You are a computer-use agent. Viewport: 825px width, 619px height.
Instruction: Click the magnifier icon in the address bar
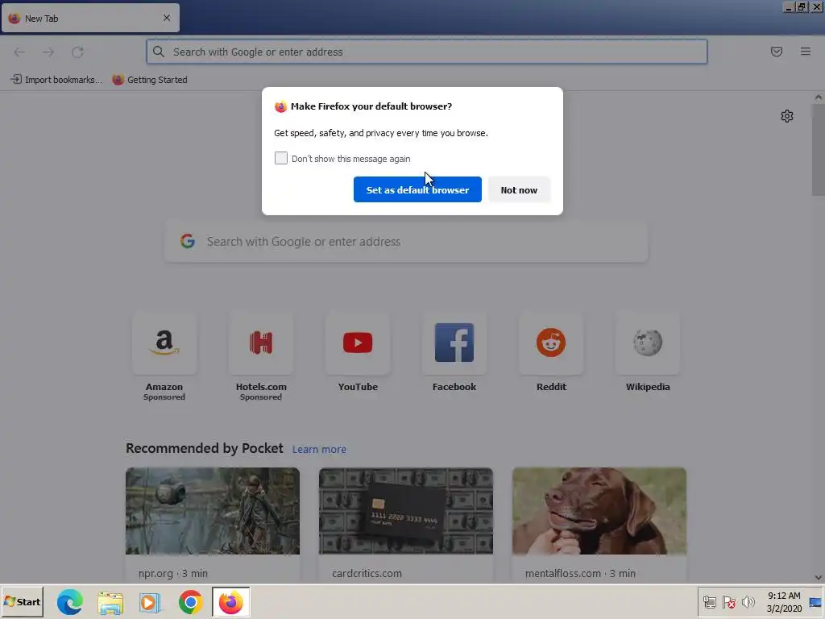(x=159, y=52)
